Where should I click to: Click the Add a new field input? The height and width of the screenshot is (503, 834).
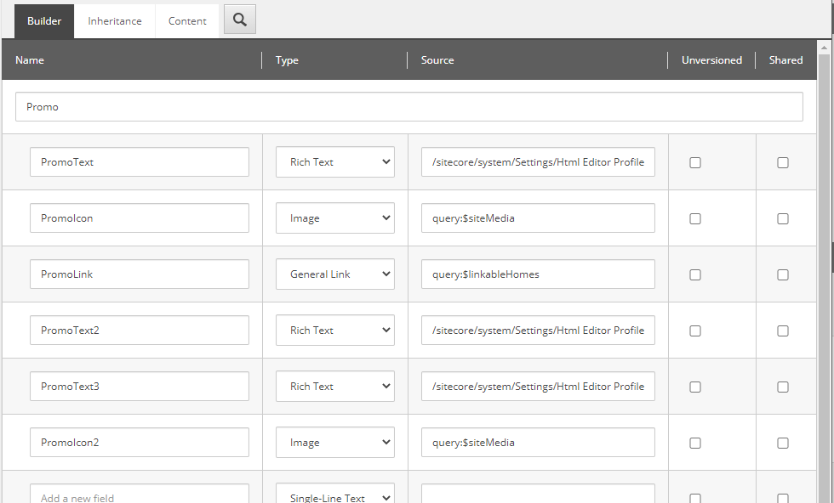140,496
